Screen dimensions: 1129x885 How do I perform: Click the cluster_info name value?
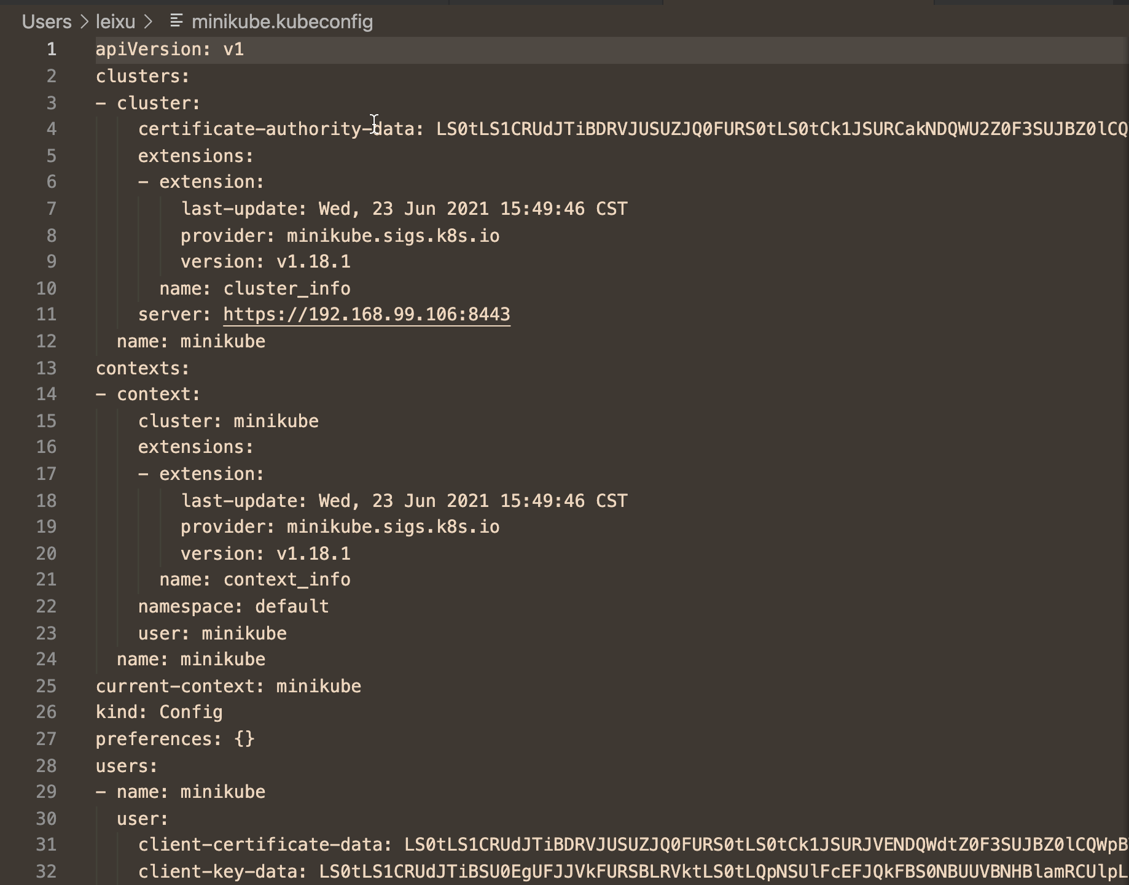[x=287, y=288]
